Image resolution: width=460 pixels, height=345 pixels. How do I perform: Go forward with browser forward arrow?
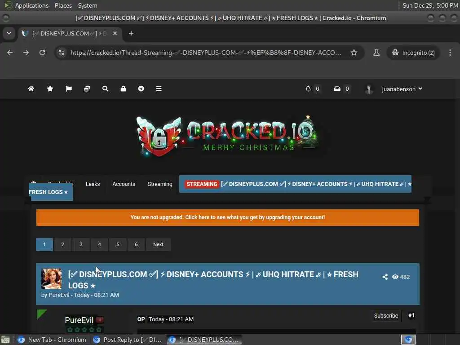click(26, 53)
